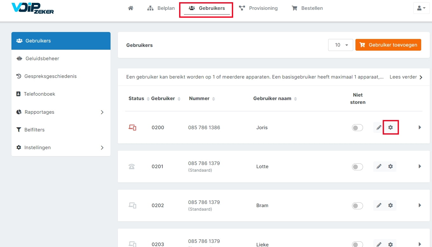Open Geluidsbeheer in the sidebar

(x=61, y=59)
